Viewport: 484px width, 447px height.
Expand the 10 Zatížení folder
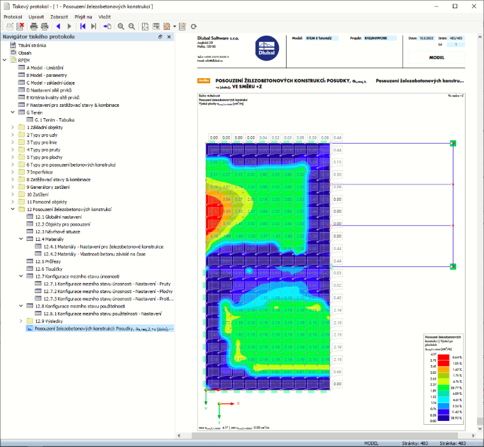tap(13, 194)
